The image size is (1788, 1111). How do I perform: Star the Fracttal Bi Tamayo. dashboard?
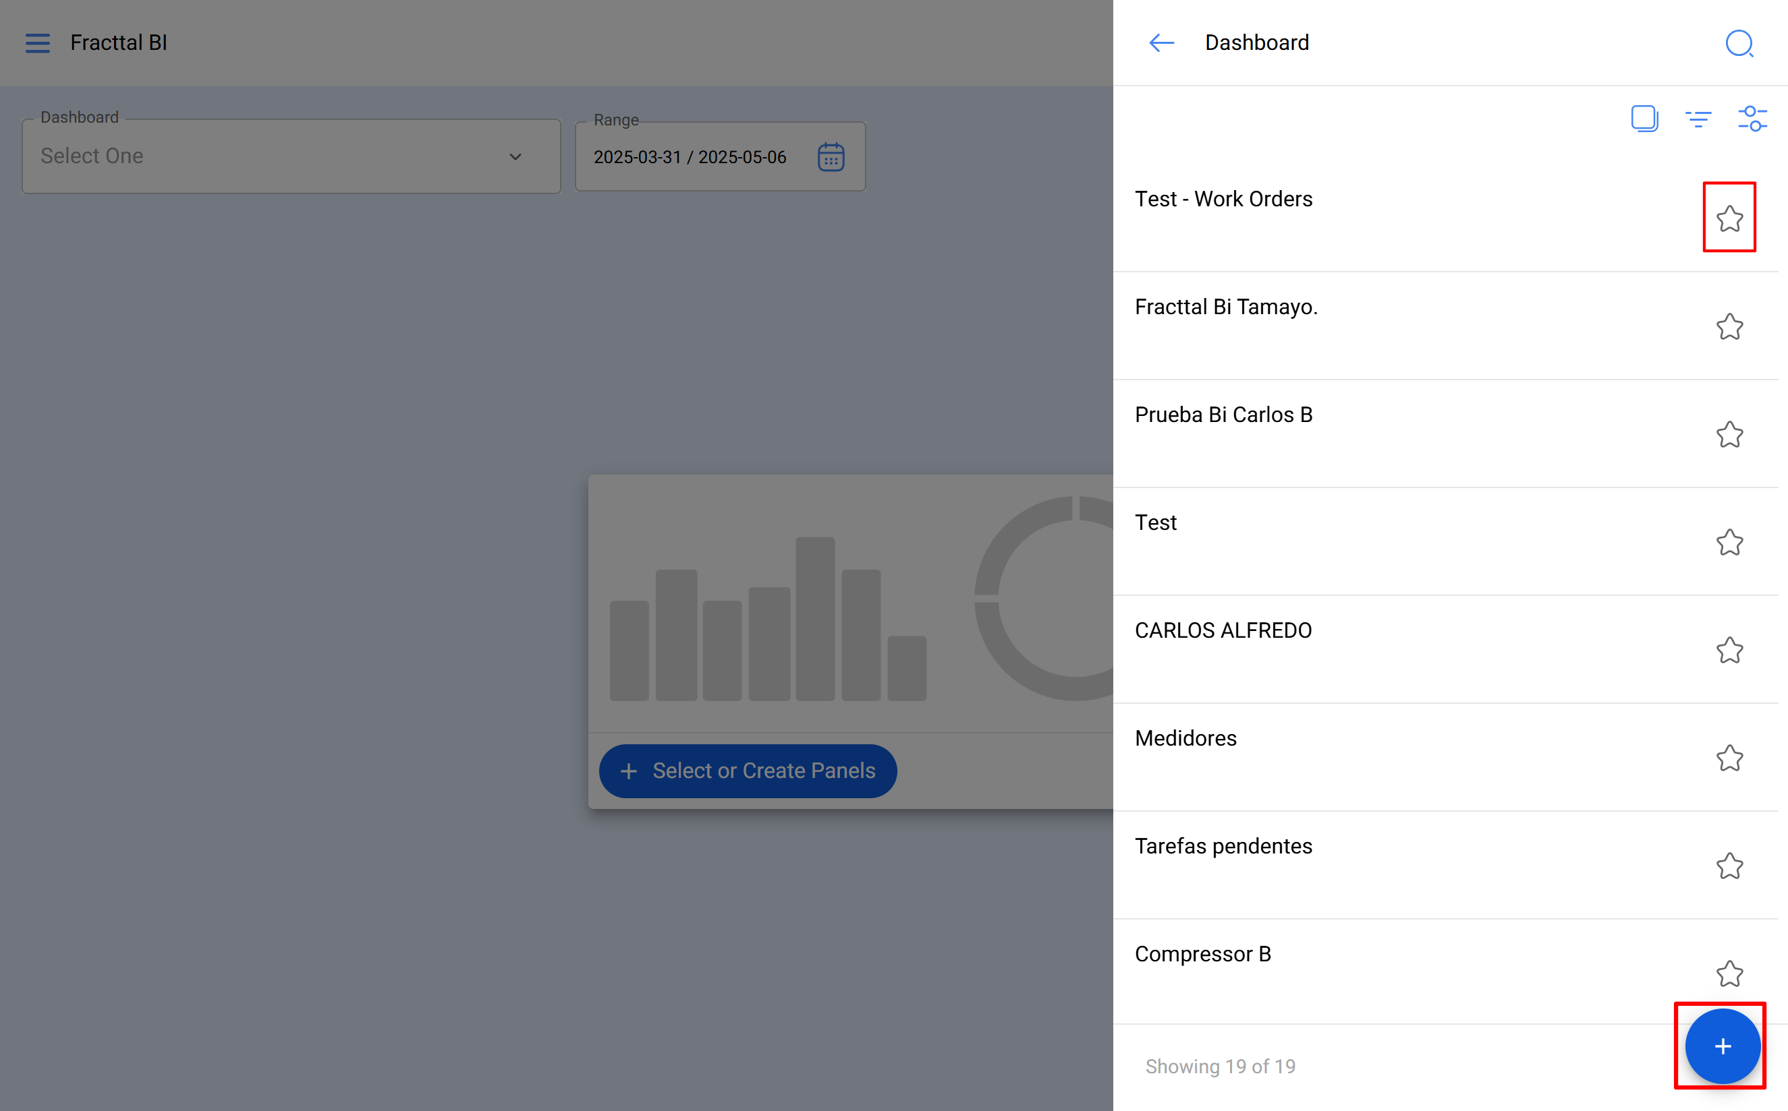pyautogui.click(x=1729, y=326)
